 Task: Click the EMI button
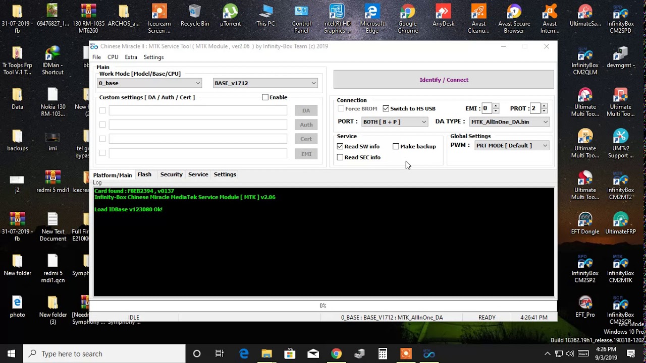pos(306,154)
